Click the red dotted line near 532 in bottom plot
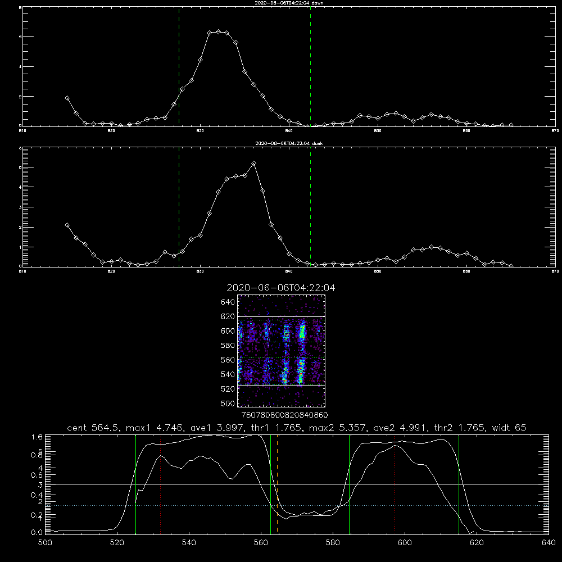The height and width of the screenshot is (562, 562). pyautogui.click(x=161, y=484)
